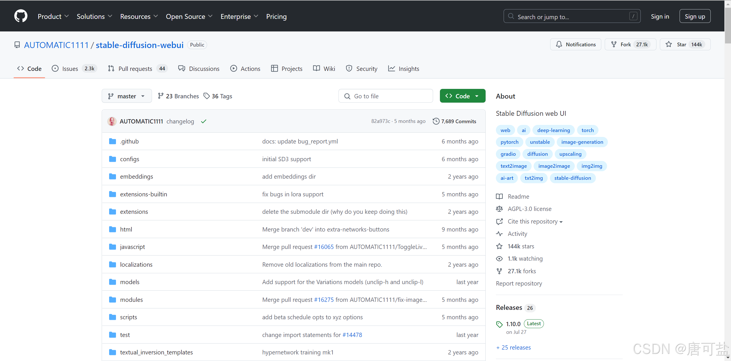Click the GitHub logo icon
The width and height of the screenshot is (731, 361).
[21, 16]
